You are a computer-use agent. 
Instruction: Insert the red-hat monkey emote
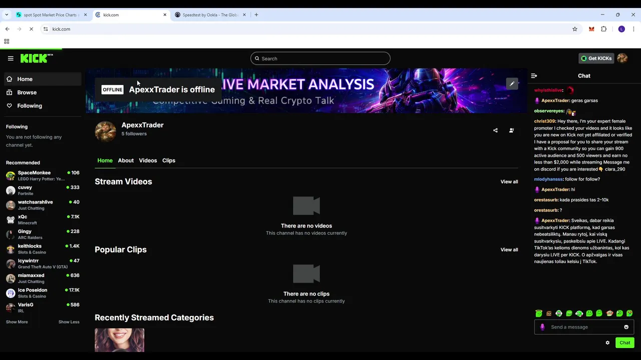coord(609,313)
